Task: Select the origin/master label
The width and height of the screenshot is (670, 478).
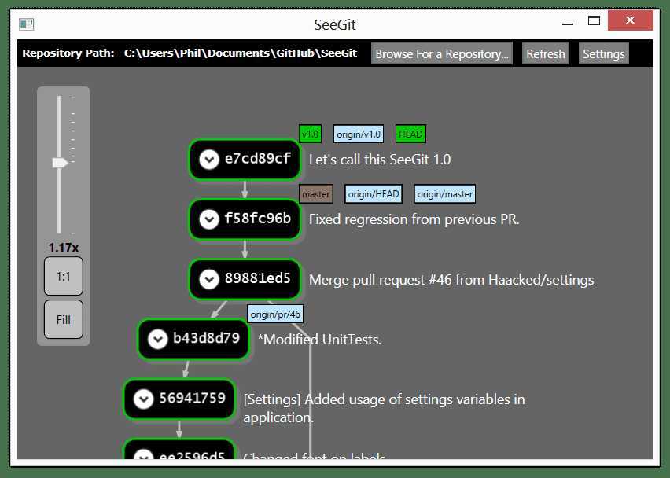Action: (445, 194)
